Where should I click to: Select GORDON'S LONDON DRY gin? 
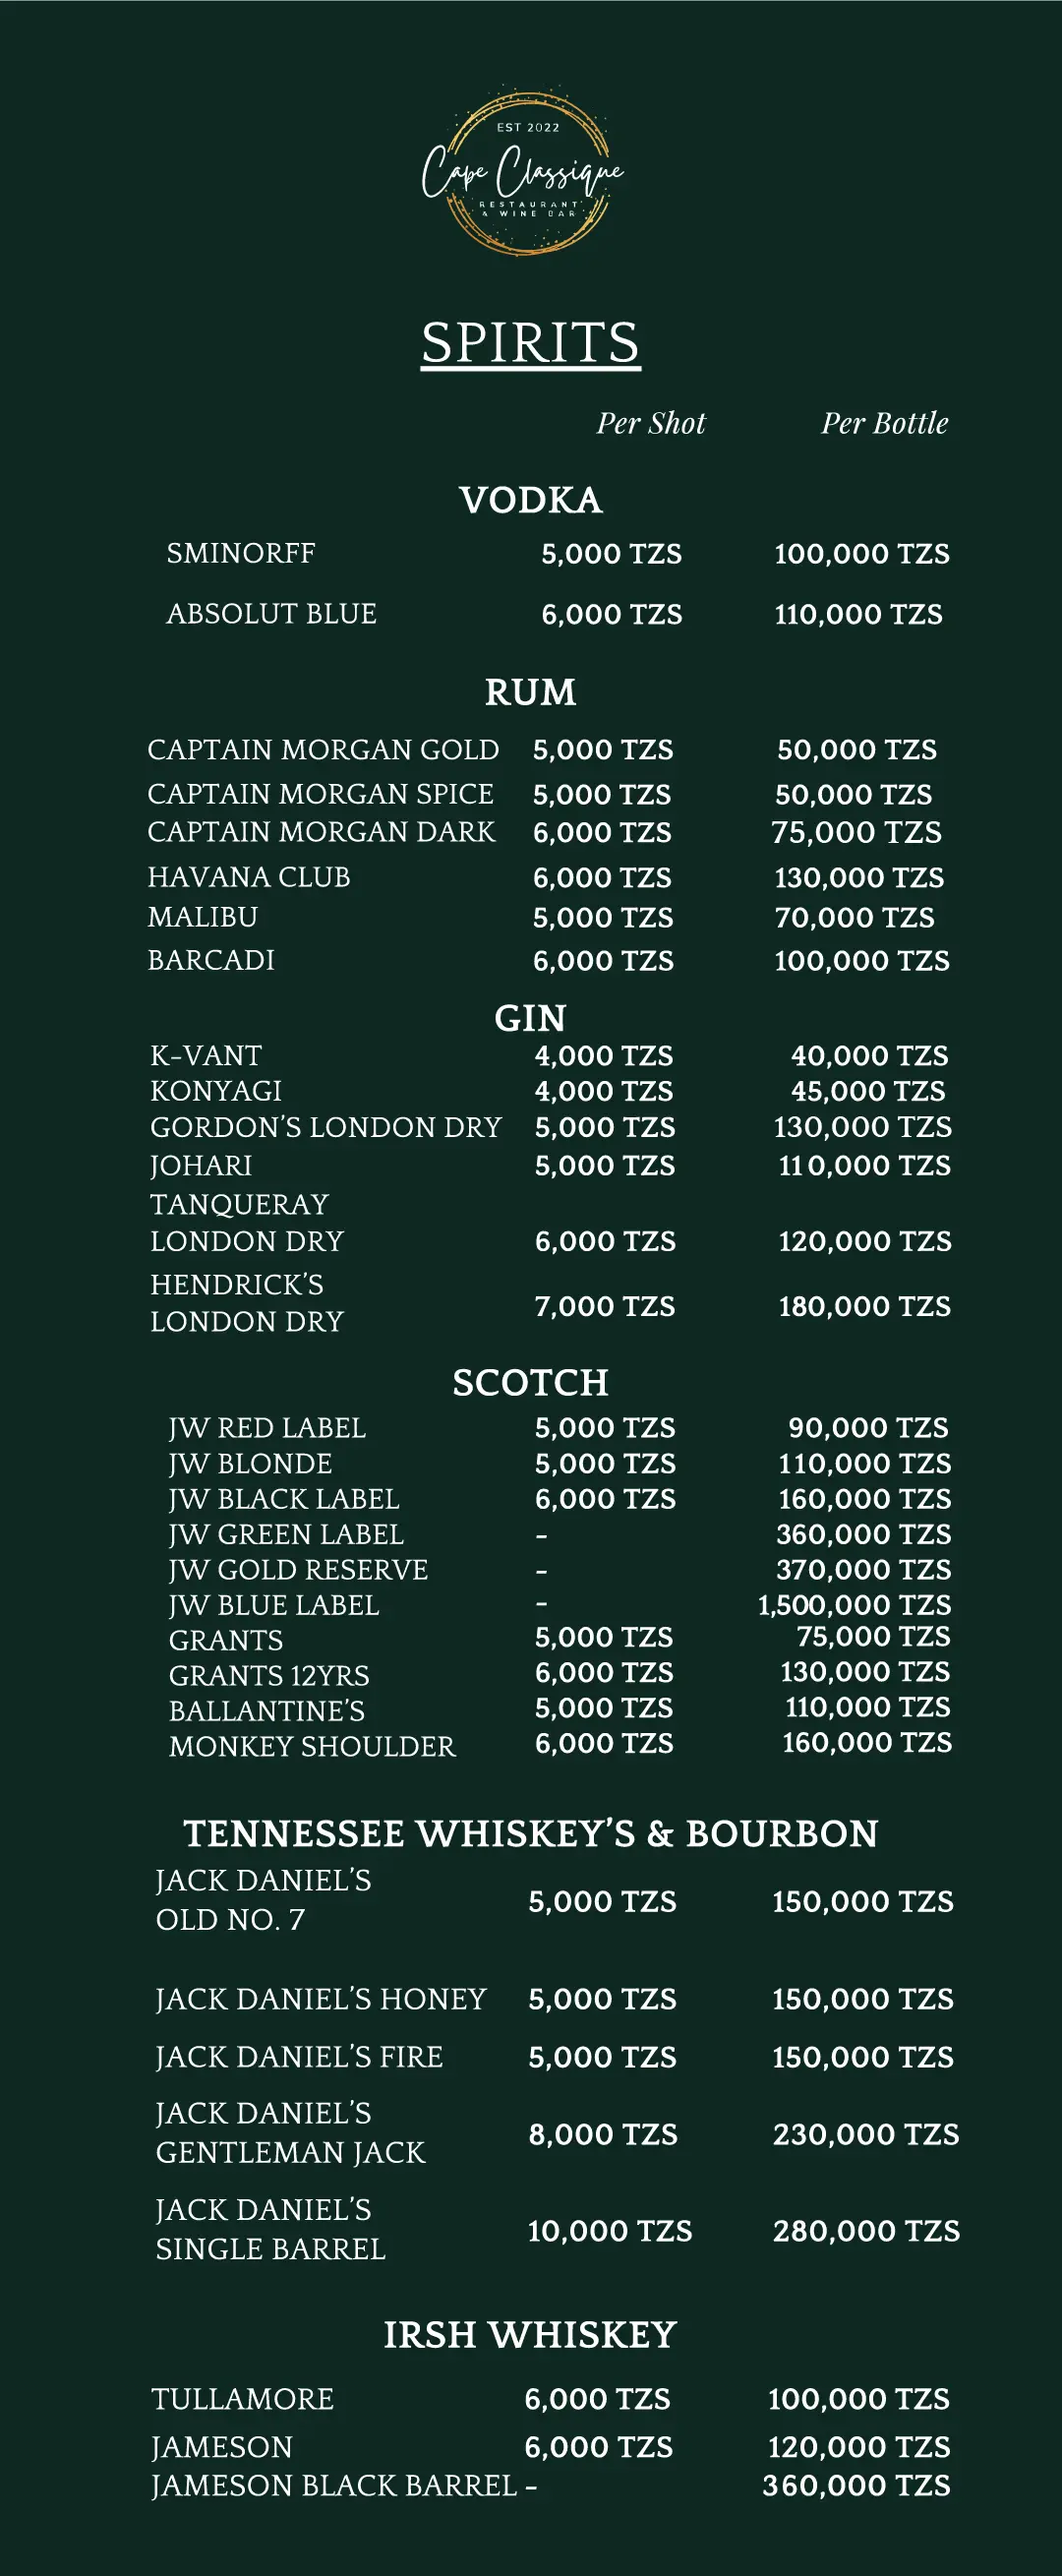click(x=325, y=1127)
